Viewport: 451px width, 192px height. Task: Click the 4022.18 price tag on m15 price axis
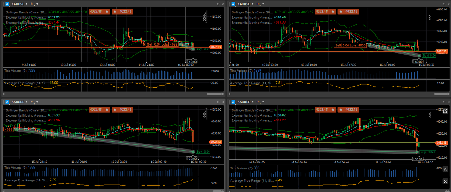(442, 51)
